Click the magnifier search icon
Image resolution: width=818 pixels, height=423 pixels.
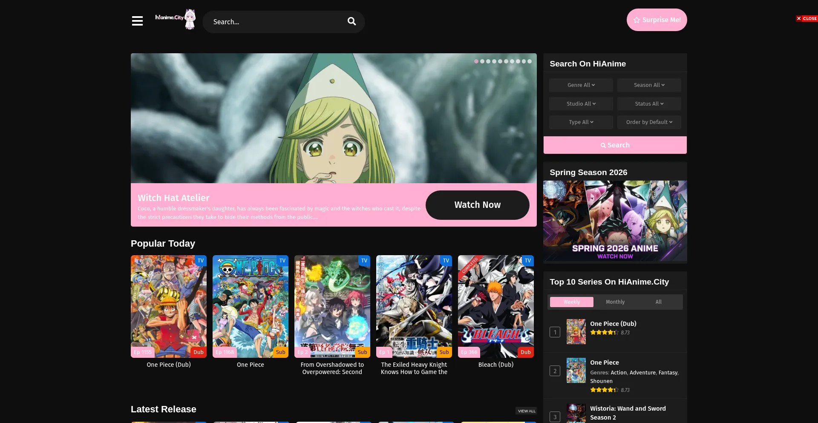(x=351, y=21)
